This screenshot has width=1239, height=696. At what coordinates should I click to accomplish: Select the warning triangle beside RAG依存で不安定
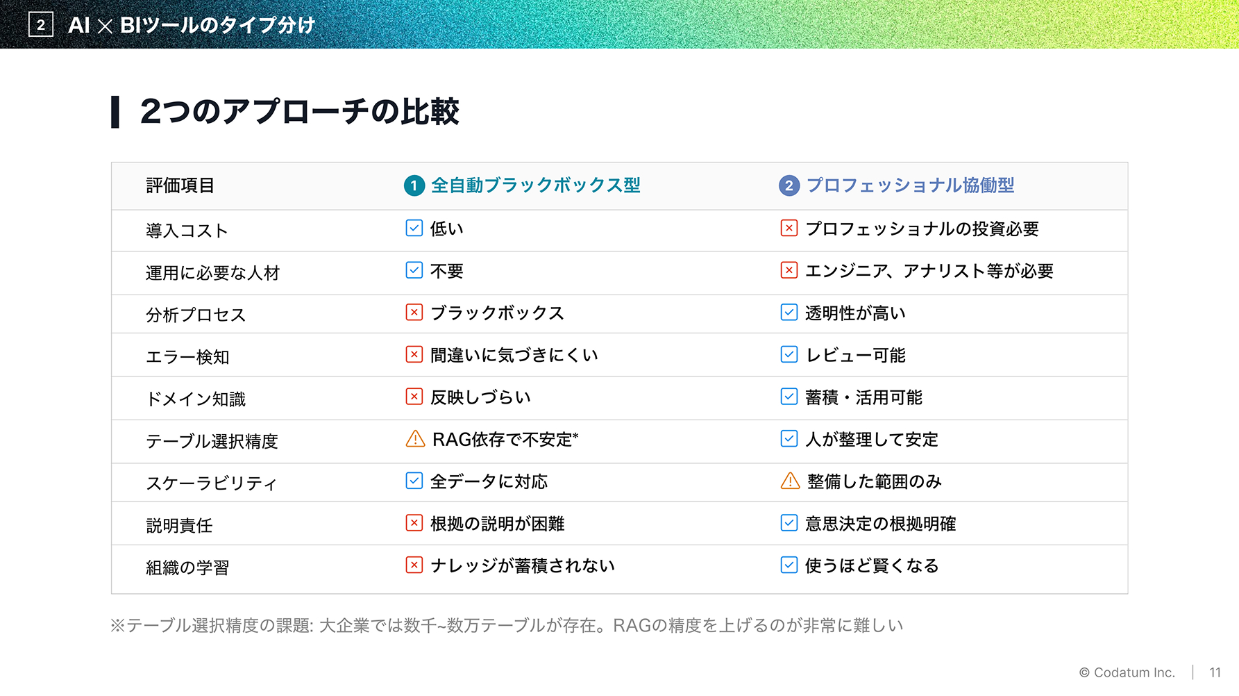(x=414, y=438)
